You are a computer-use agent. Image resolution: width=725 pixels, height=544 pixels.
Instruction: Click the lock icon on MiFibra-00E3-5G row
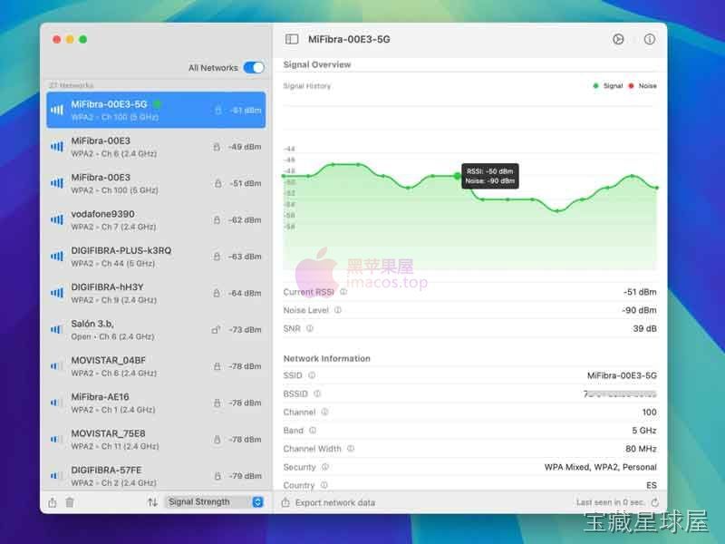217,110
